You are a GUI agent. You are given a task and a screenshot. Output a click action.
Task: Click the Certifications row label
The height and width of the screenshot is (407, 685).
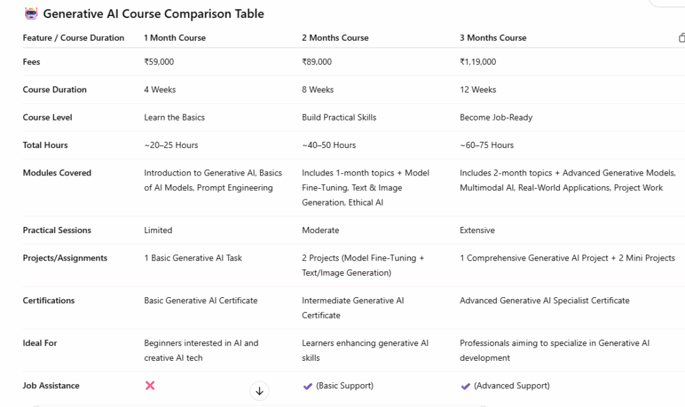click(49, 301)
